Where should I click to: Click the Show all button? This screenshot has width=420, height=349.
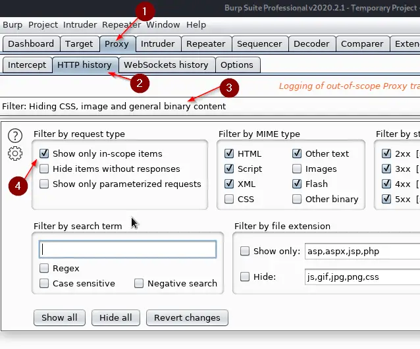pyautogui.click(x=59, y=317)
